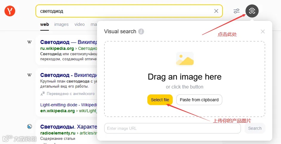This screenshot has width=281, height=144.
Task: Select the Drag an image here heading
Action: click(x=185, y=77)
